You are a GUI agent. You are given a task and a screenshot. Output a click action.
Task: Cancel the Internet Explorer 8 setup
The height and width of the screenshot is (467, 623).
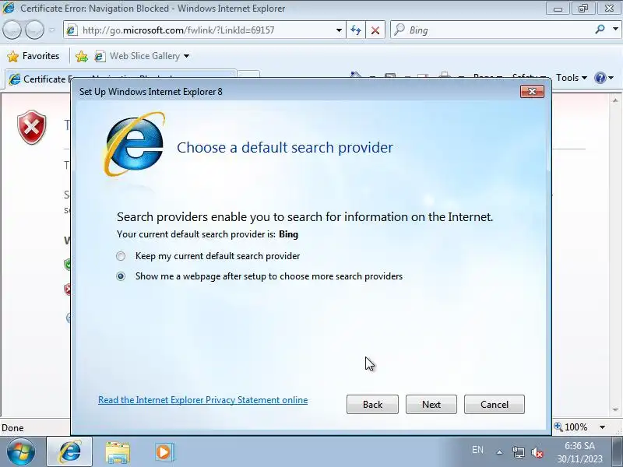(x=495, y=404)
